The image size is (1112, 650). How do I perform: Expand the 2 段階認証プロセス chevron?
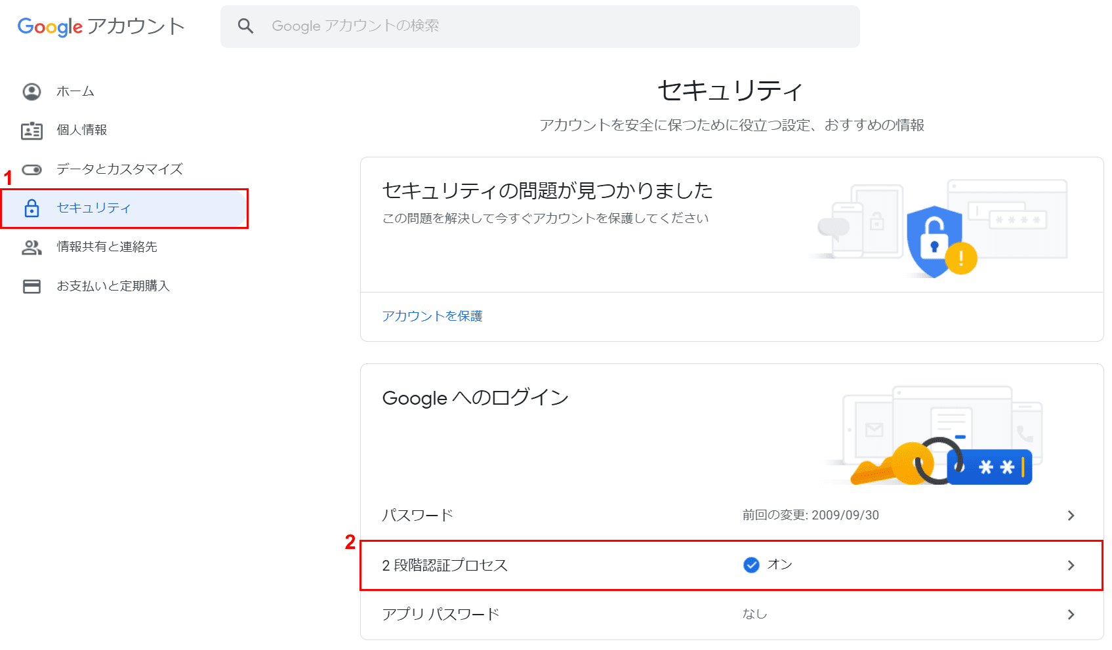1071,565
